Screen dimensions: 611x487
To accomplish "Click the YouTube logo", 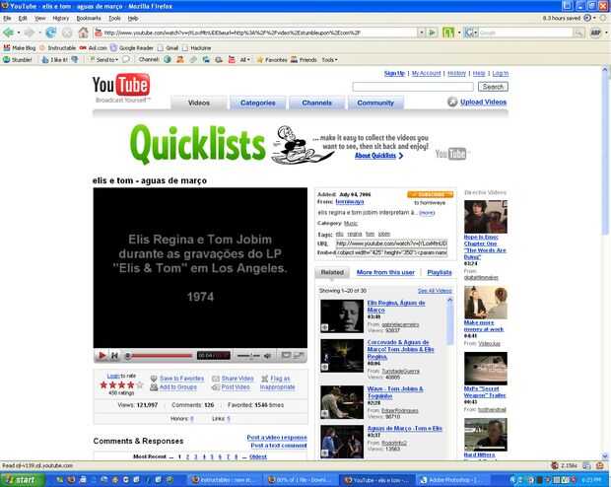I will [121, 85].
